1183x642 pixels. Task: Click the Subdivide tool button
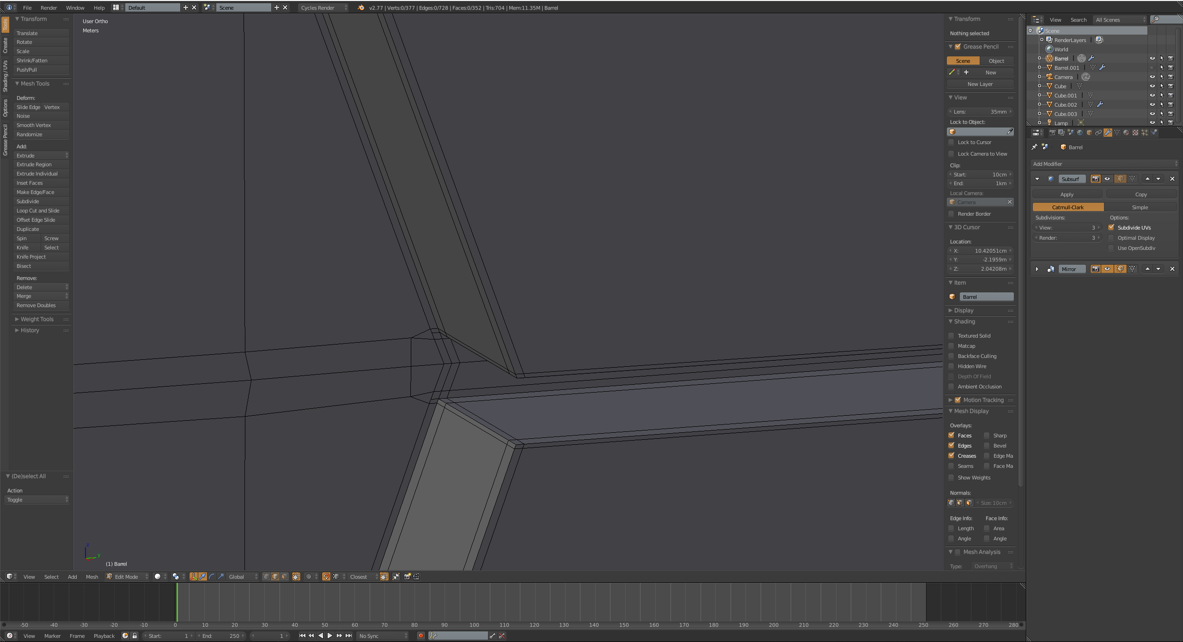point(41,201)
